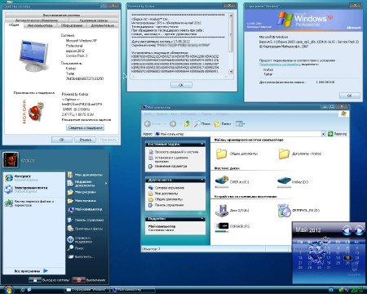Viewport: 367px width, 294px height.
Task: Click the Up folder icon in toolbar
Action: [187, 124]
